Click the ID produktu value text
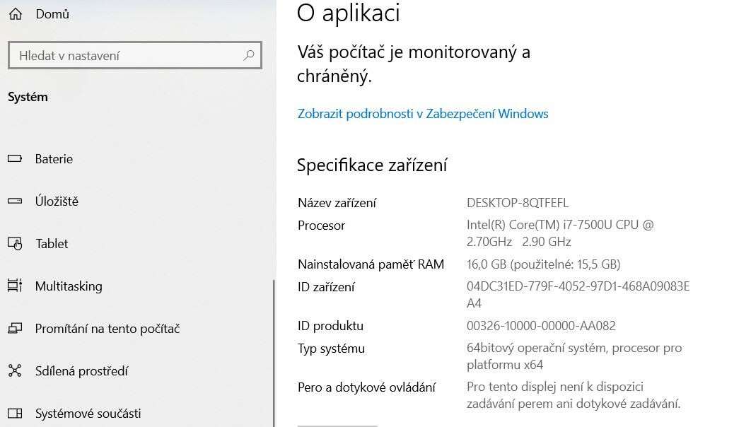The image size is (751, 427). click(x=541, y=326)
